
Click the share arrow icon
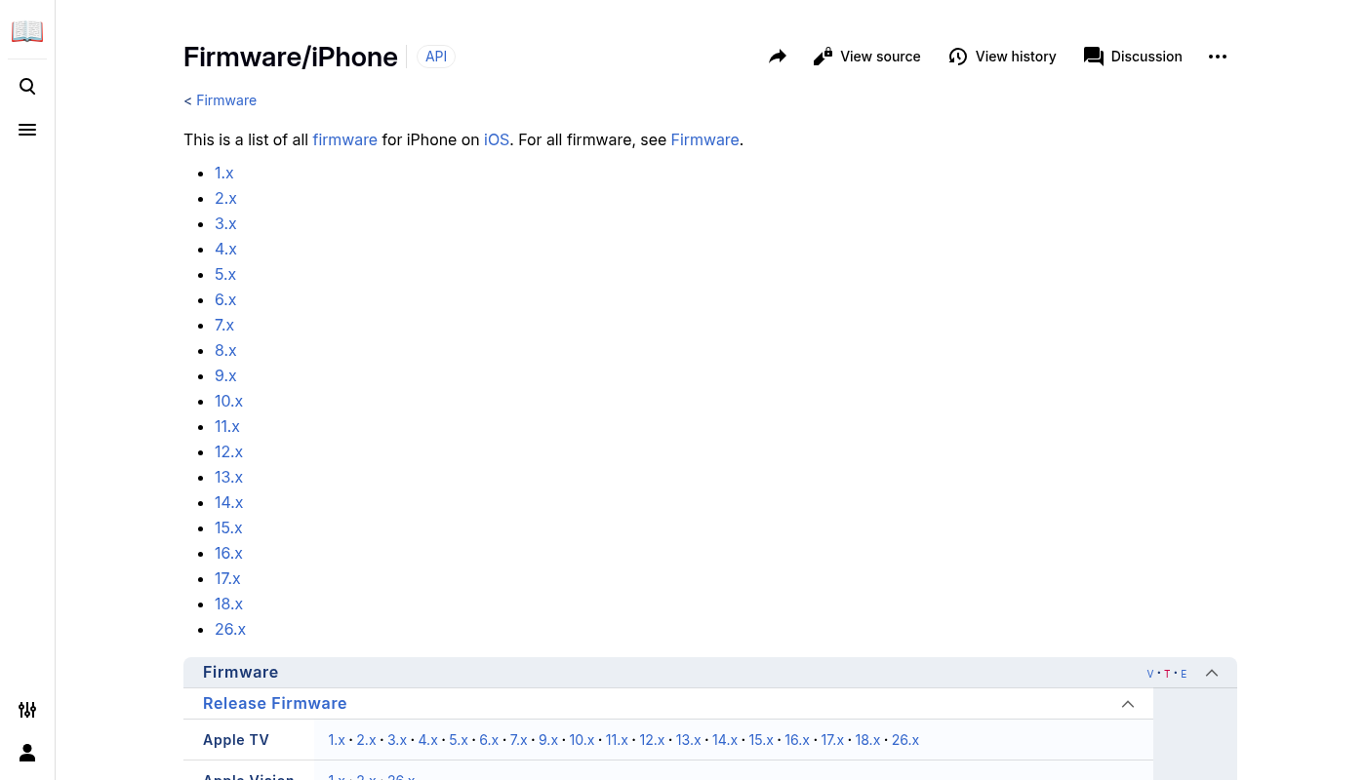coord(777,57)
